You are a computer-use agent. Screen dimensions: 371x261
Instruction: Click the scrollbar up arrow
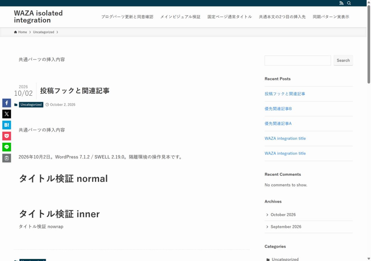coord(369,2)
